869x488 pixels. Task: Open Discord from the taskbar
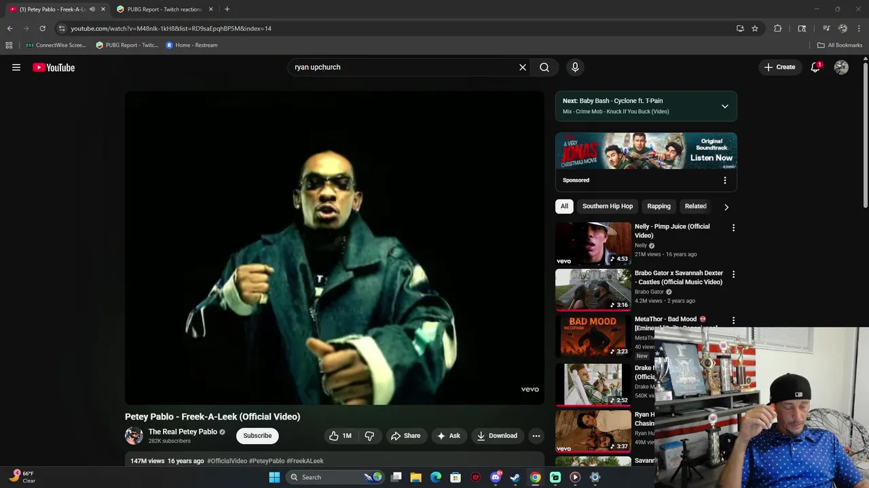pyautogui.click(x=496, y=477)
